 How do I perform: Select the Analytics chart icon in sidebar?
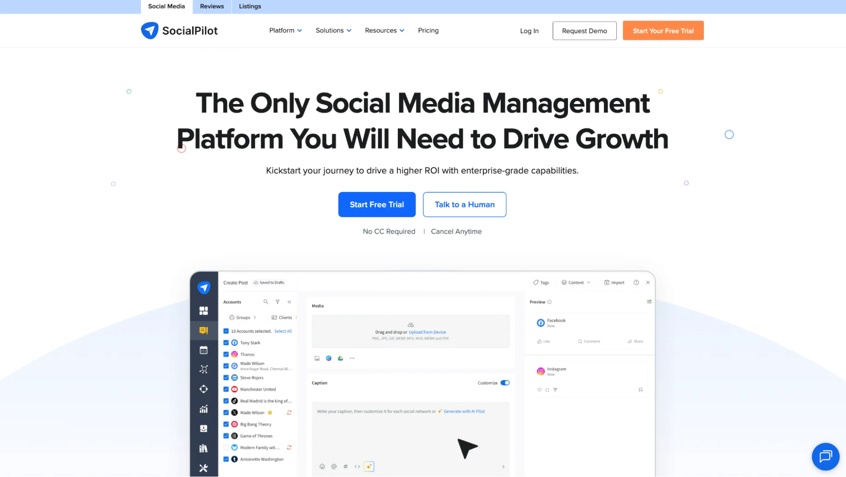(x=204, y=409)
